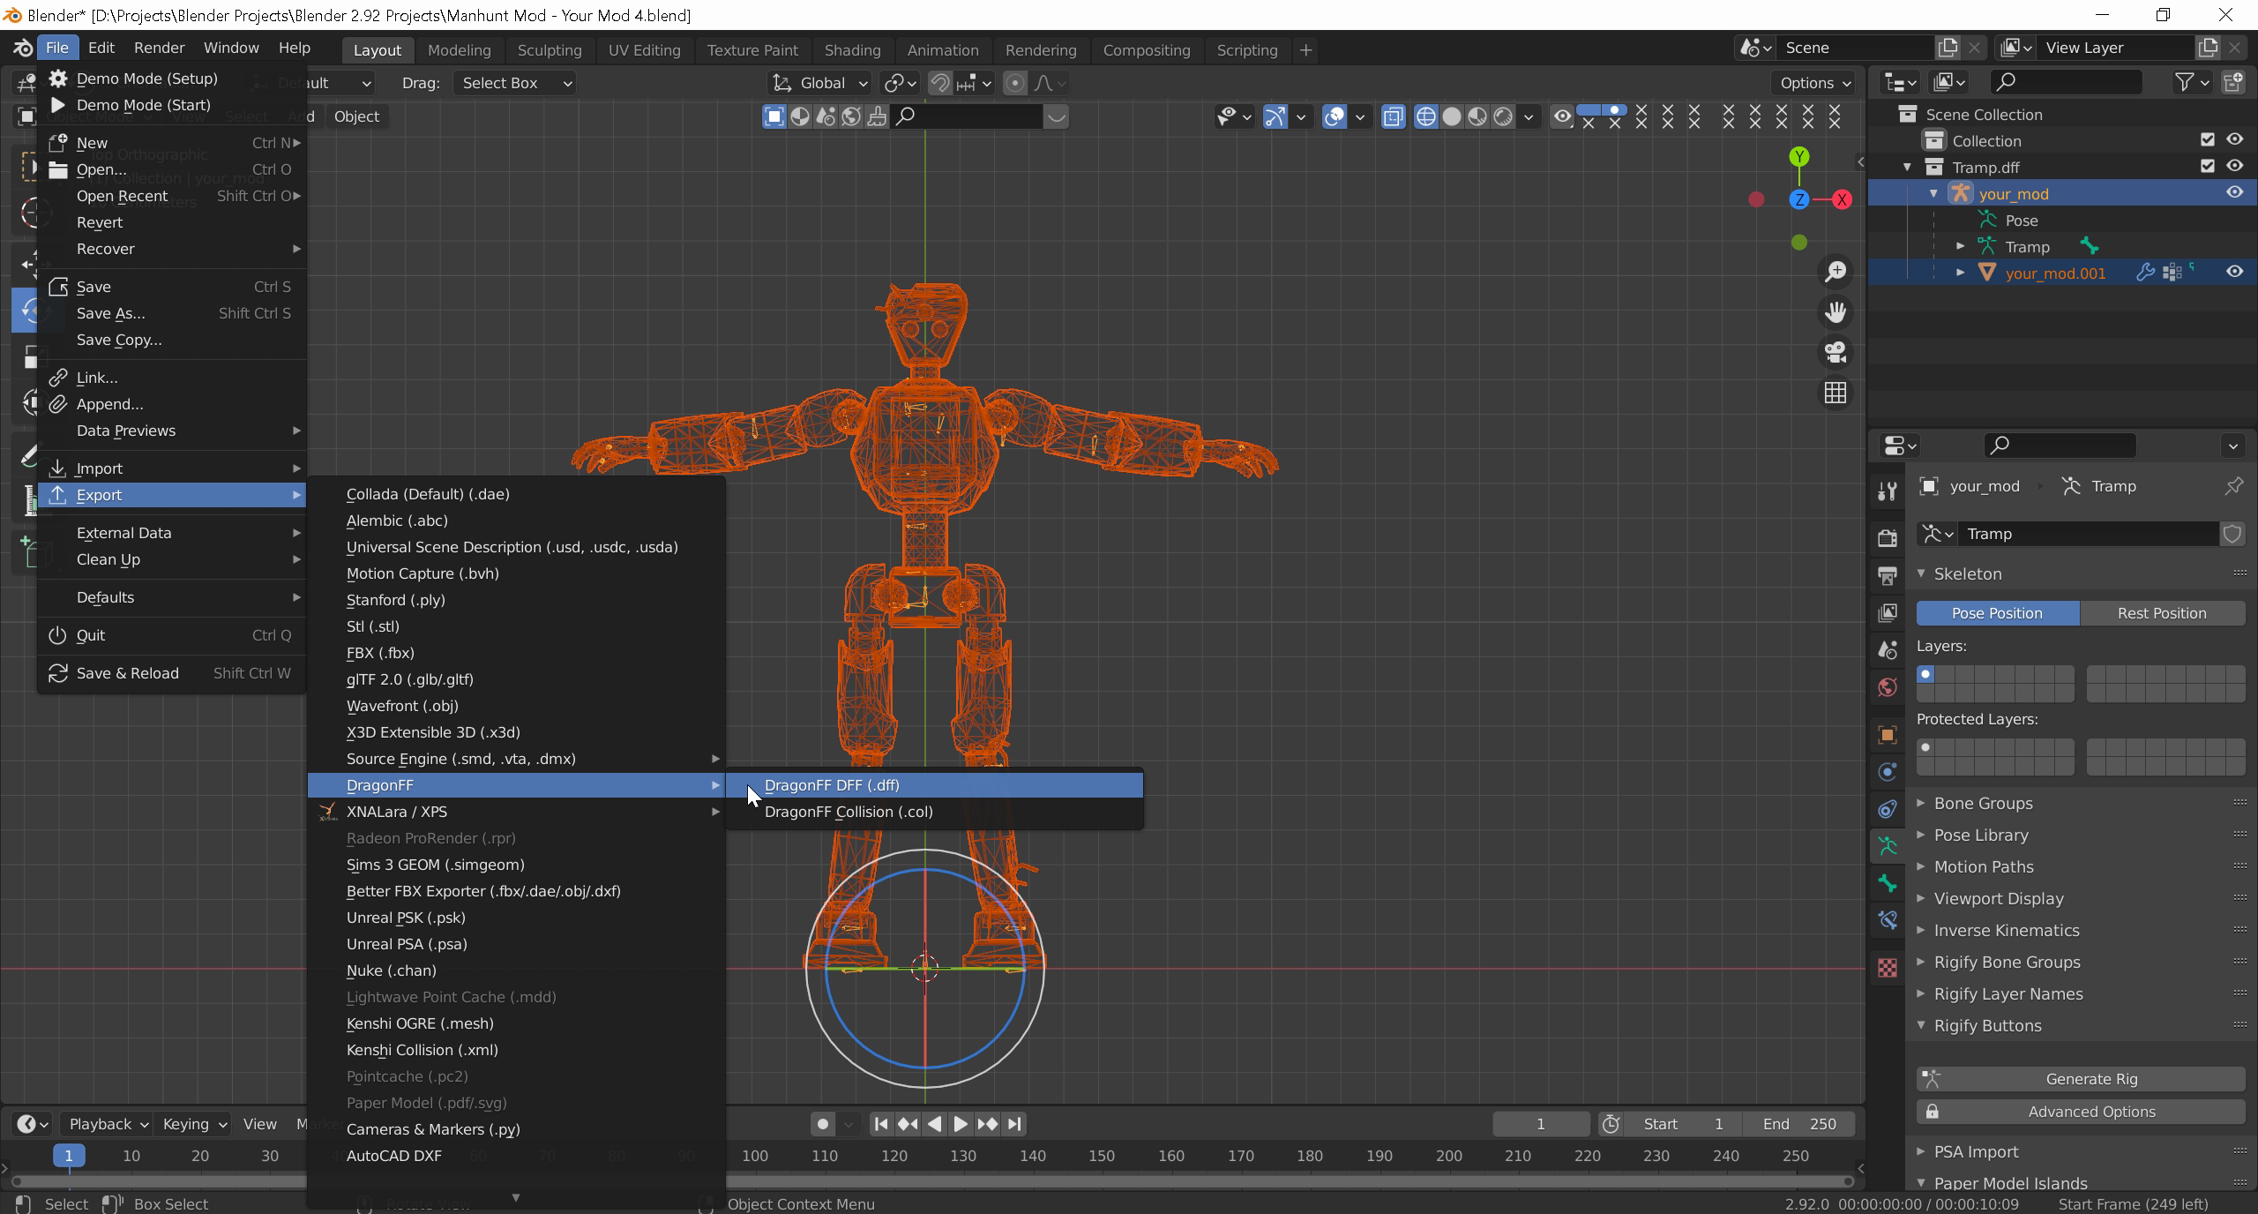Choose DragonFF Collision (.col) export

848,812
